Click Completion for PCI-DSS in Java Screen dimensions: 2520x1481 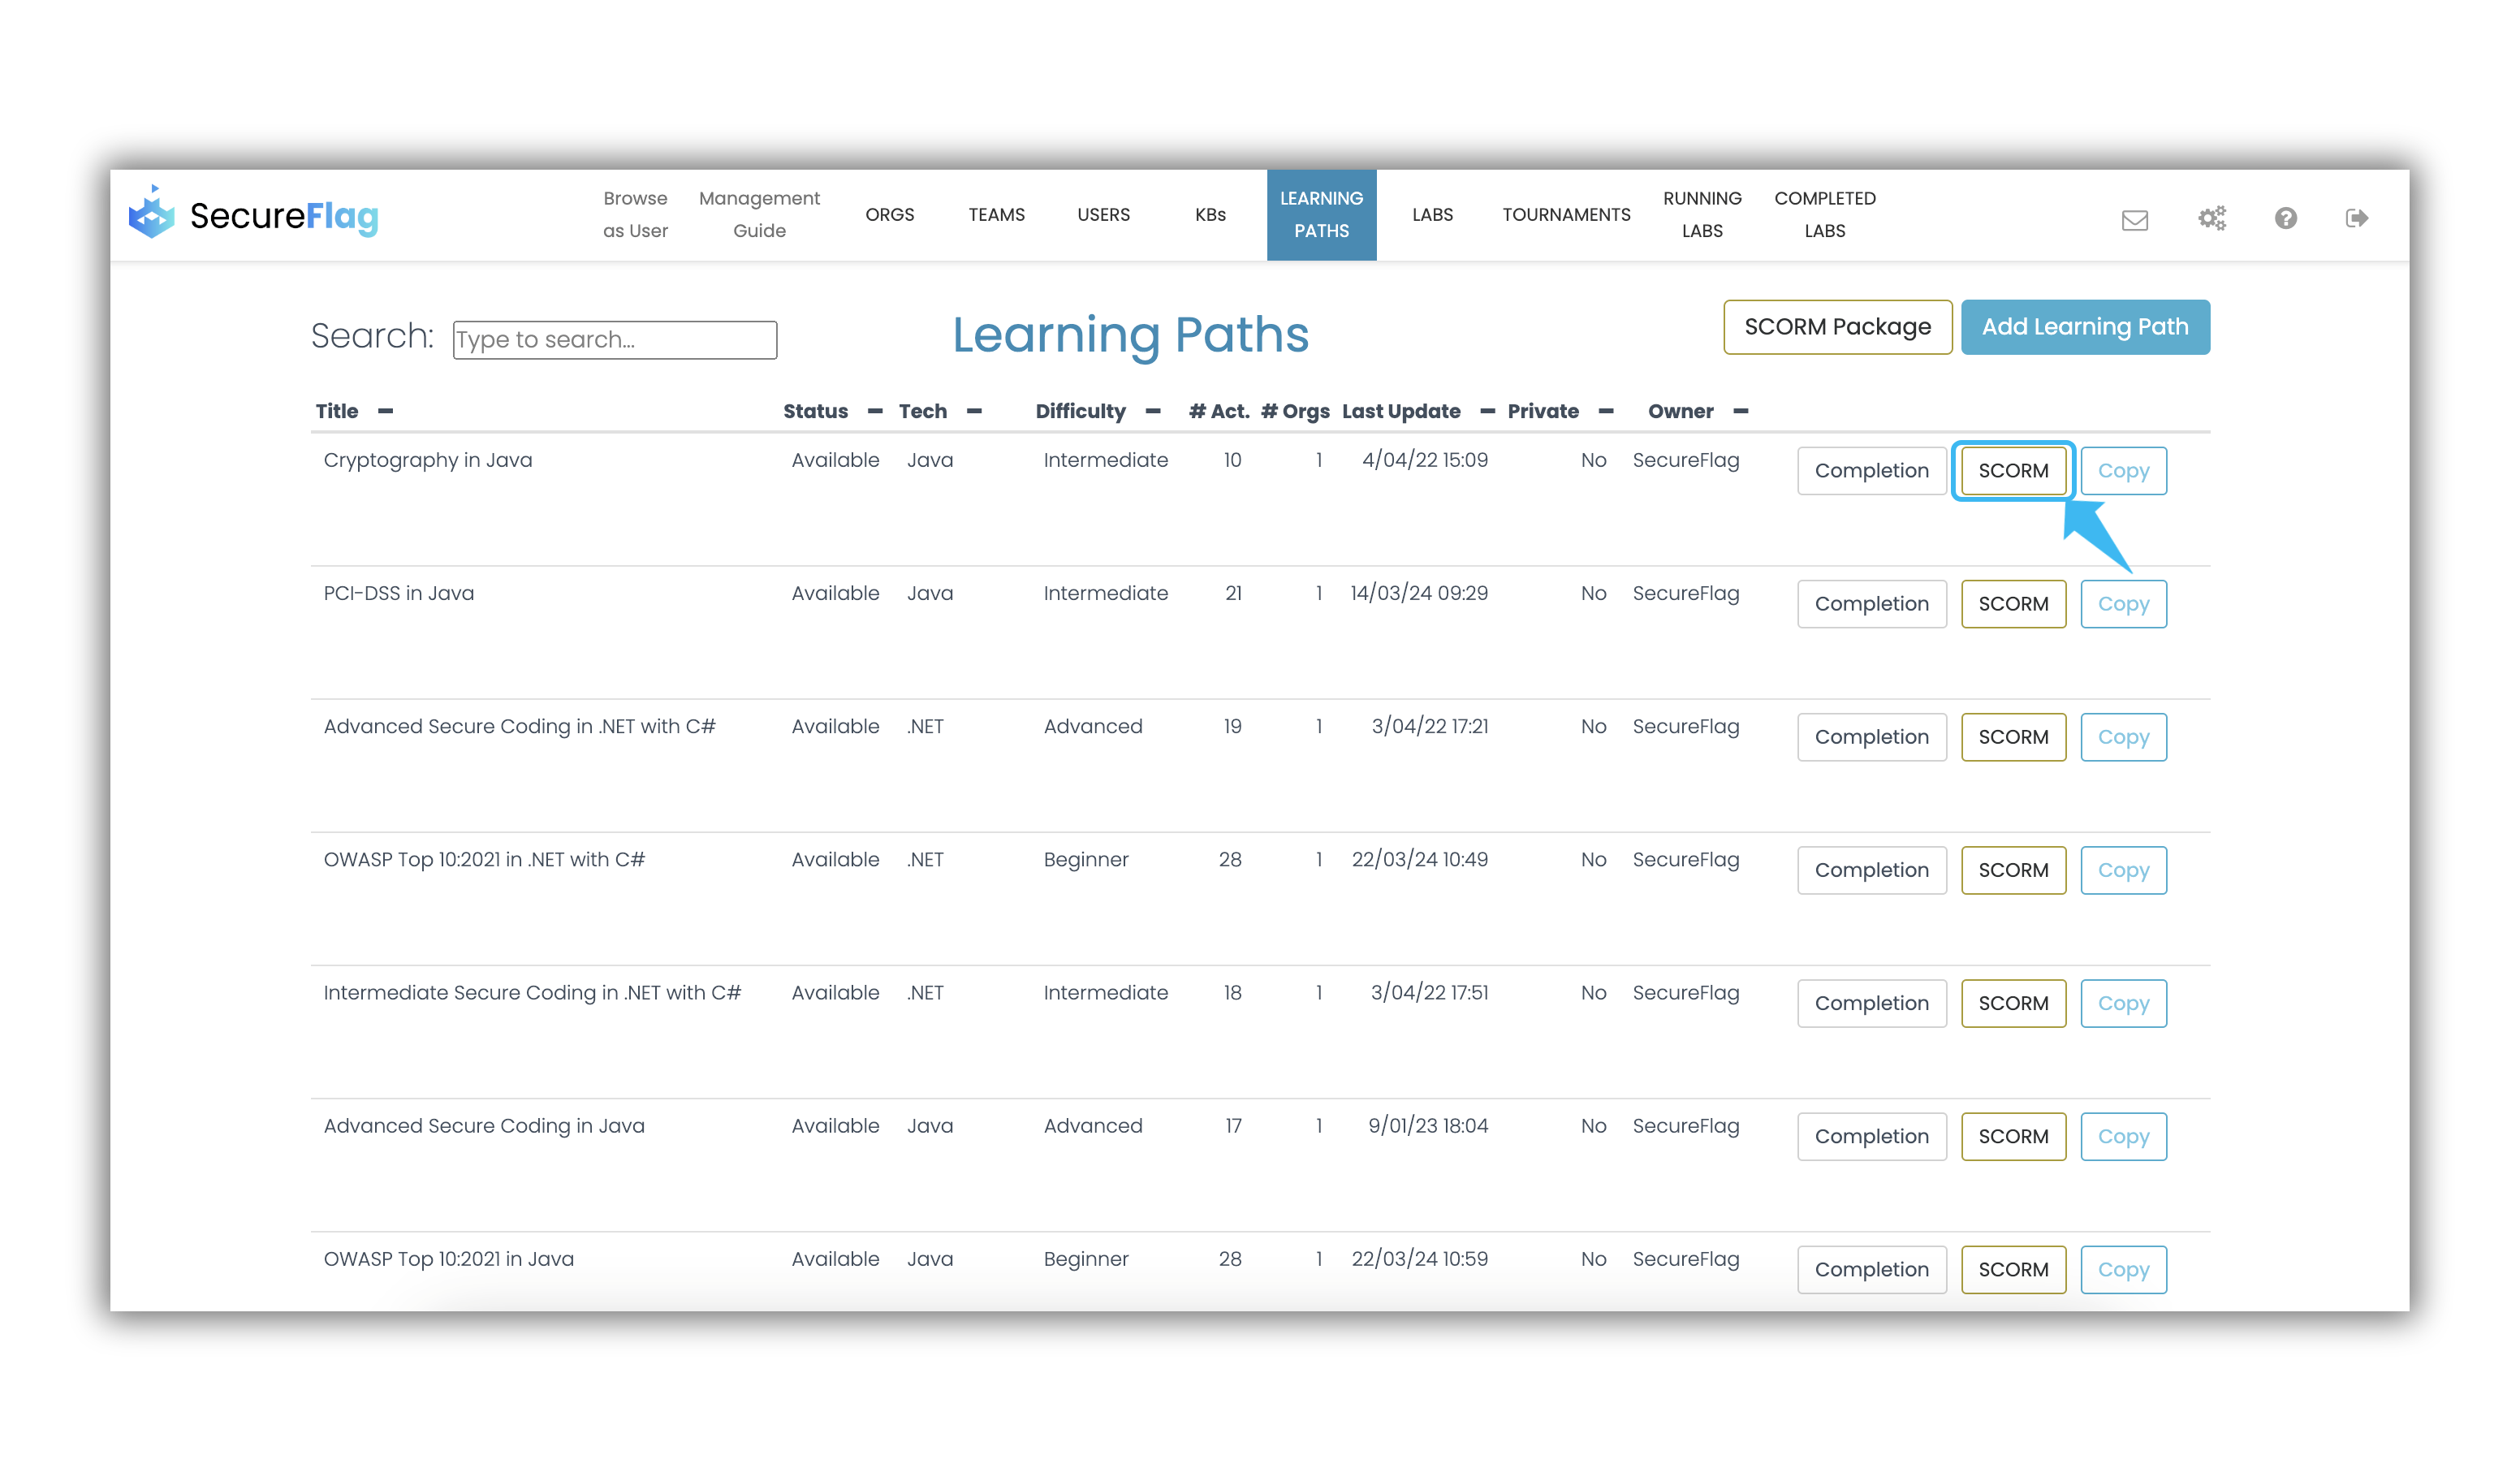pyautogui.click(x=1871, y=604)
